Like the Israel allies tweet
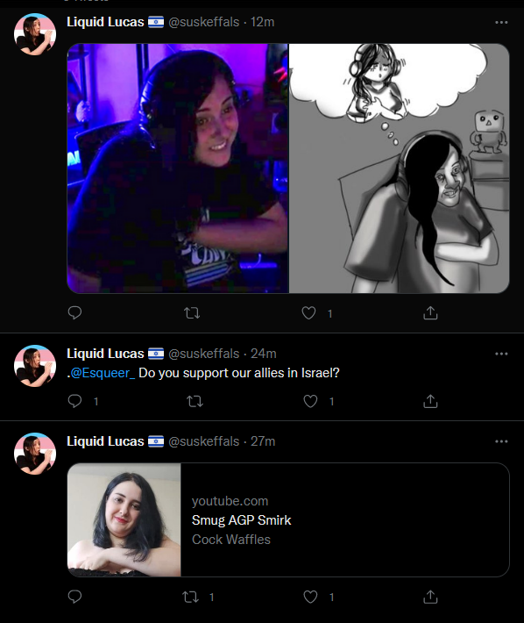524x623 pixels. click(310, 401)
